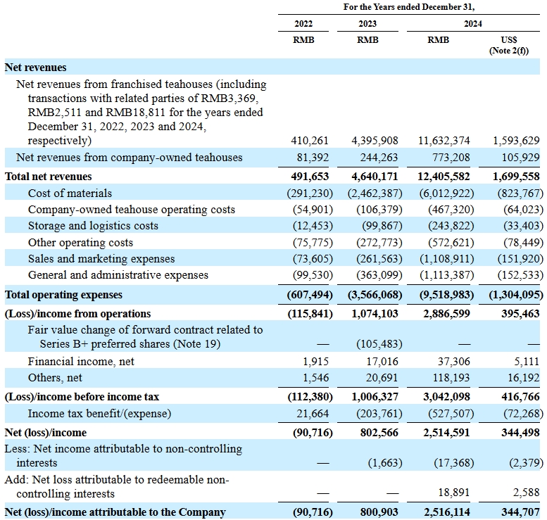The width and height of the screenshot is (547, 520).
Task: Select the 118,193 "Others, net" value
Action: coord(449,378)
